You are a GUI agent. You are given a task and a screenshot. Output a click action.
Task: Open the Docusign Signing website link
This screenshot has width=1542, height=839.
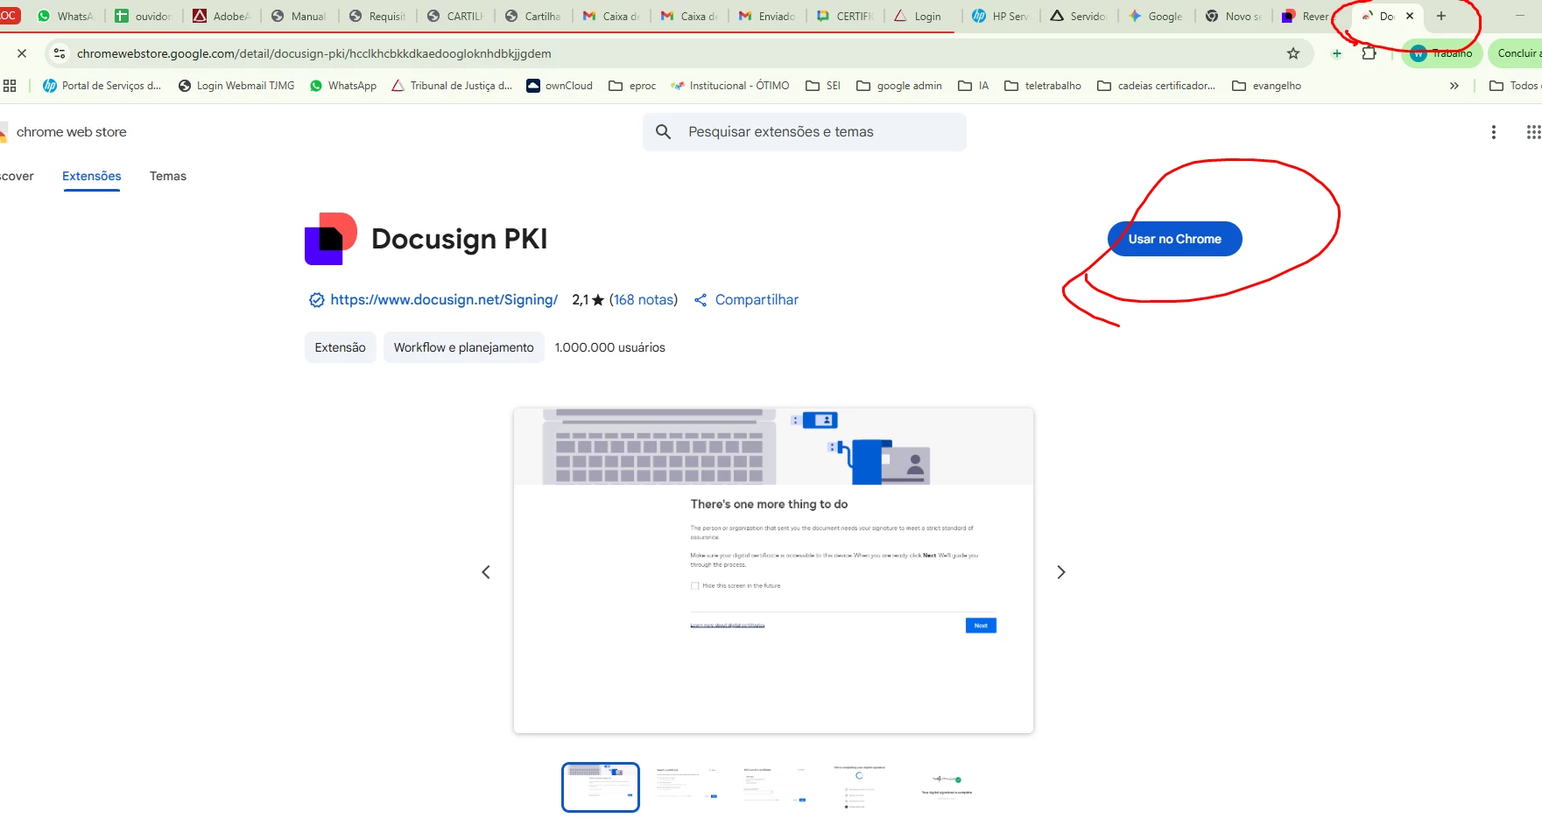tap(443, 299)
